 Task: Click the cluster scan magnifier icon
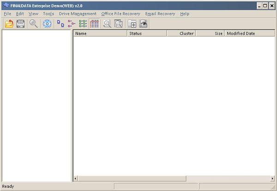click(107, 24)
